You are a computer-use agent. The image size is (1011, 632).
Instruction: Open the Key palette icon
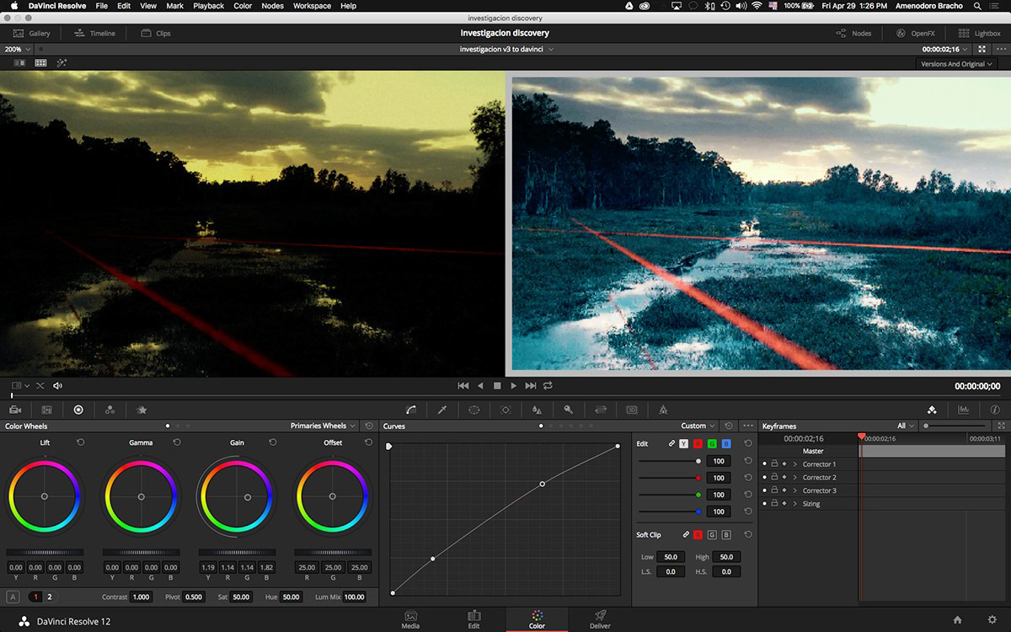[569, 410]
